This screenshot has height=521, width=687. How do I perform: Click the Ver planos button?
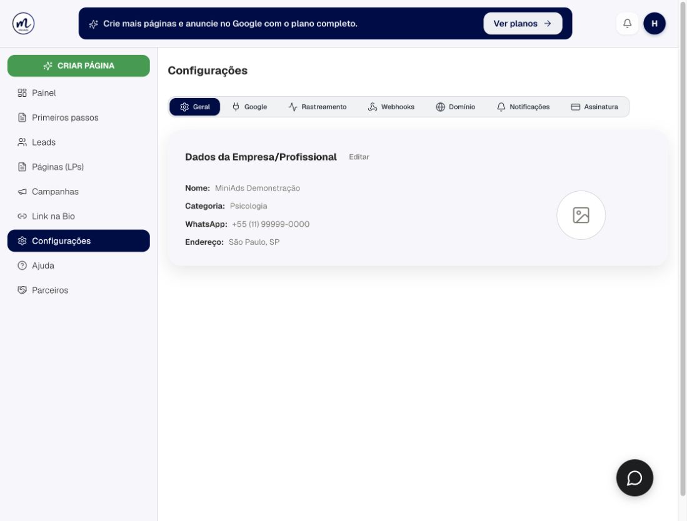523,24
